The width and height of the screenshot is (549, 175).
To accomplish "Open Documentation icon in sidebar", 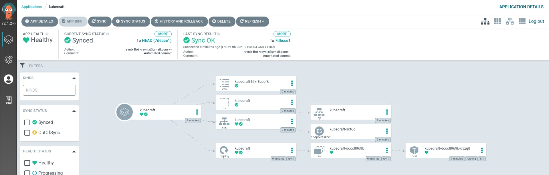I will pyautogui.click(x=9, y=100).
